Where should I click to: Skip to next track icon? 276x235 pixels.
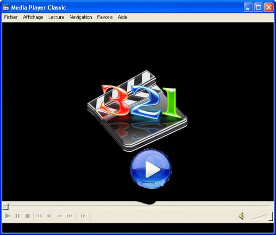pos(69,216)
